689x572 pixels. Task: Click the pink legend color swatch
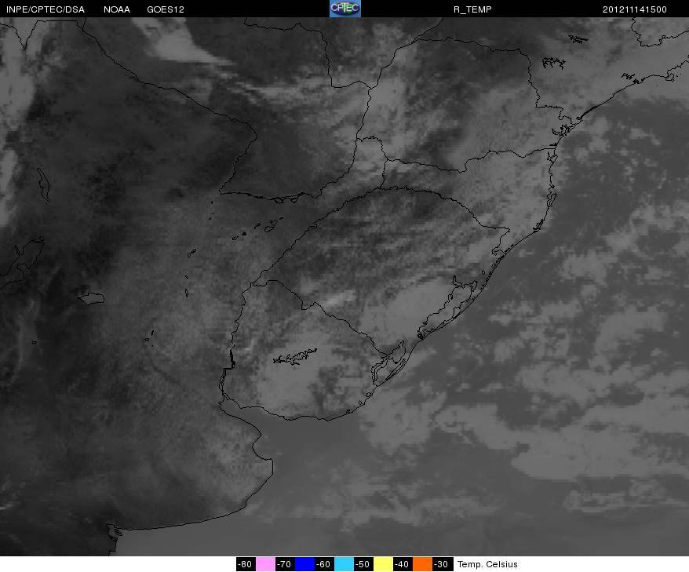(265, 564)
